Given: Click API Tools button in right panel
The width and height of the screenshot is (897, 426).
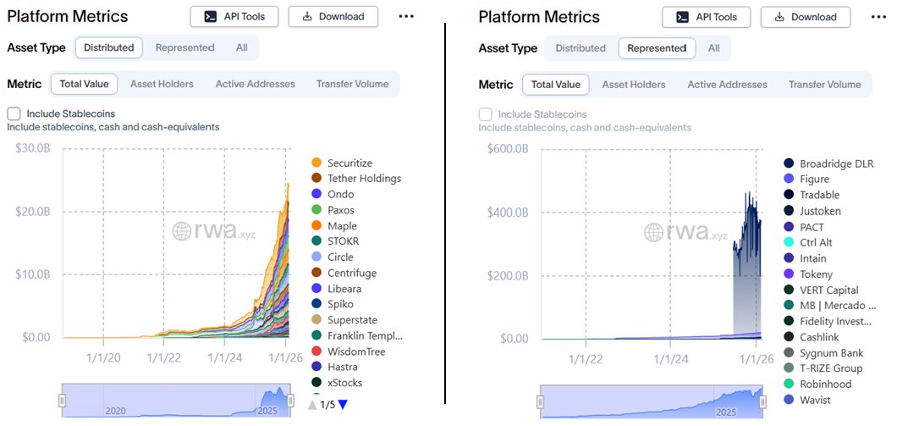Looking at the screenshot, I should [x=707, y=17].
